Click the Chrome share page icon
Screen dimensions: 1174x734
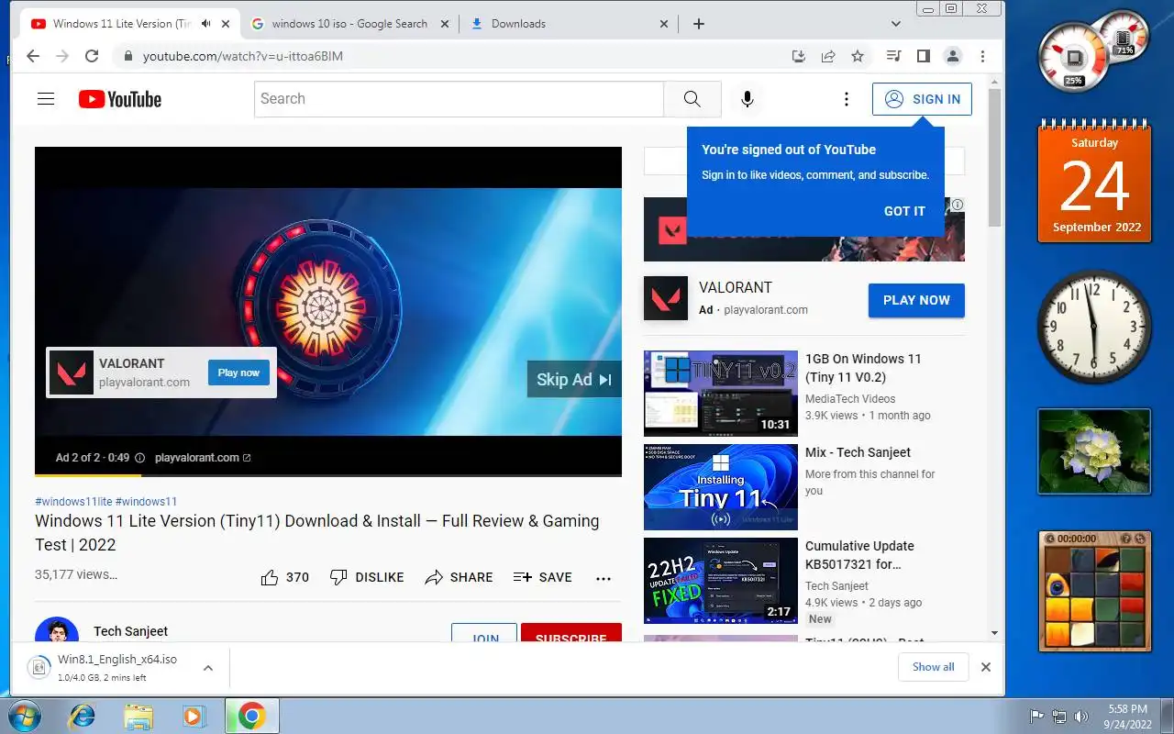point(828,56)
